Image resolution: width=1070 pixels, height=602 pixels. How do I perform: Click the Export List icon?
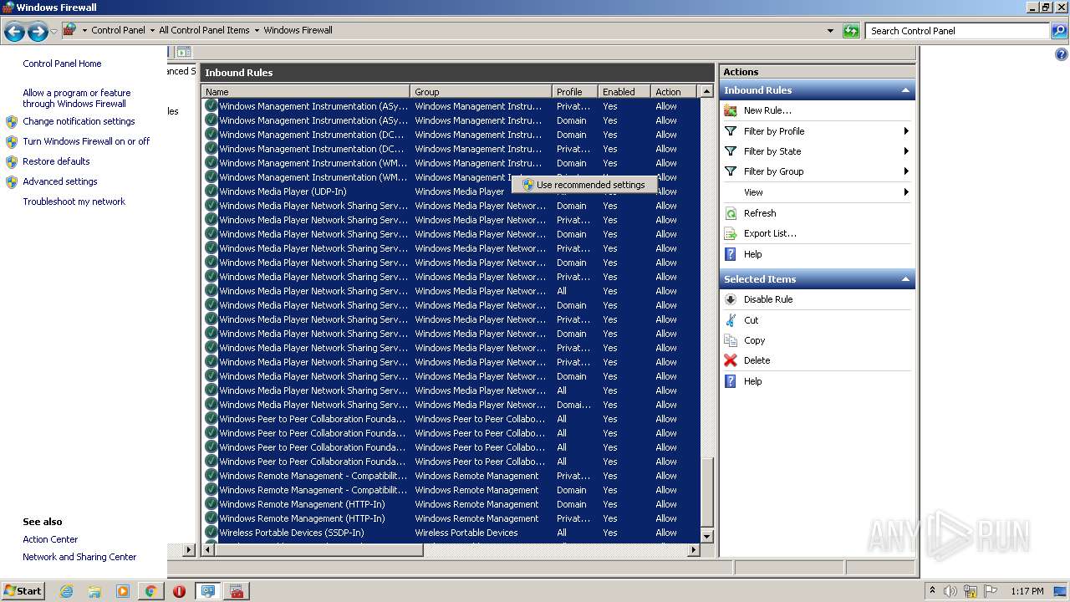731,233
